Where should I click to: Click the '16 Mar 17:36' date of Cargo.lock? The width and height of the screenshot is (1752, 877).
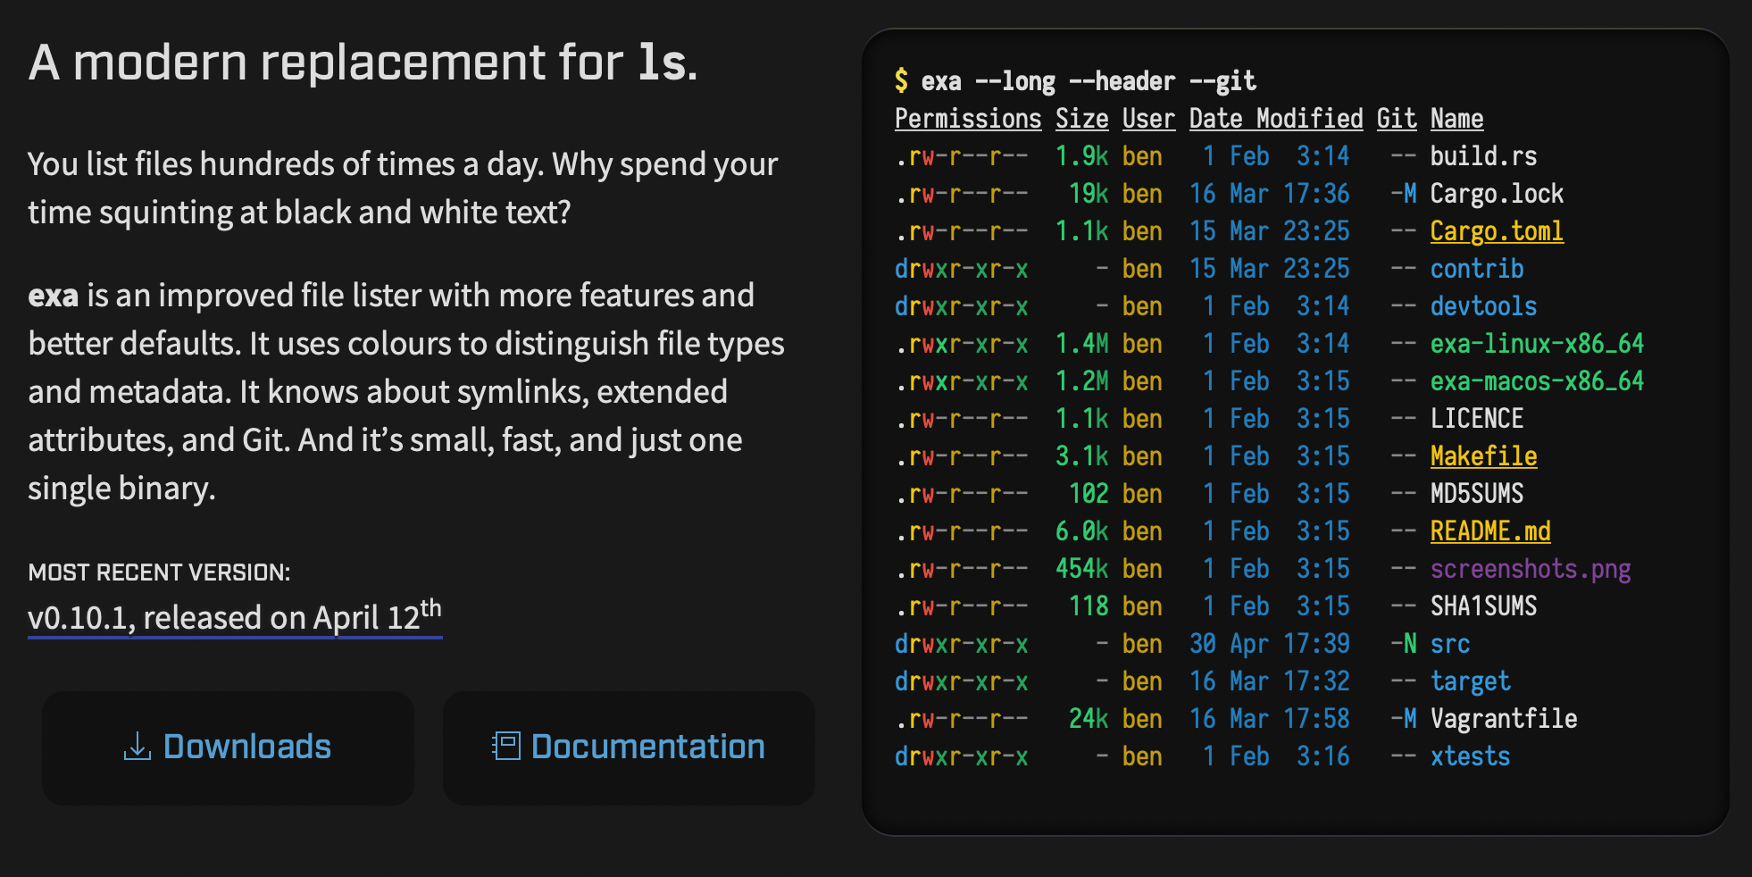[1270, 194]
